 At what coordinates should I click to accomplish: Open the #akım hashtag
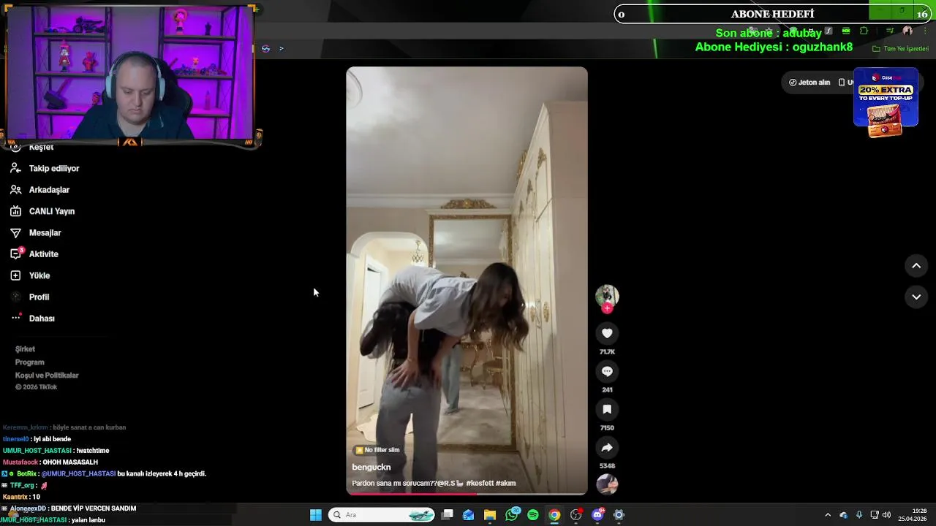(x=506, y=483)
